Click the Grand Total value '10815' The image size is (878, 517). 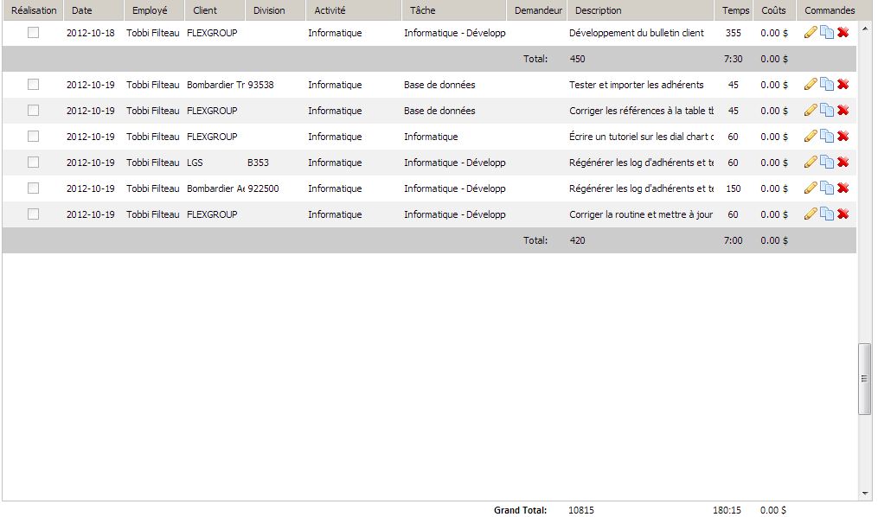[581, 510]
